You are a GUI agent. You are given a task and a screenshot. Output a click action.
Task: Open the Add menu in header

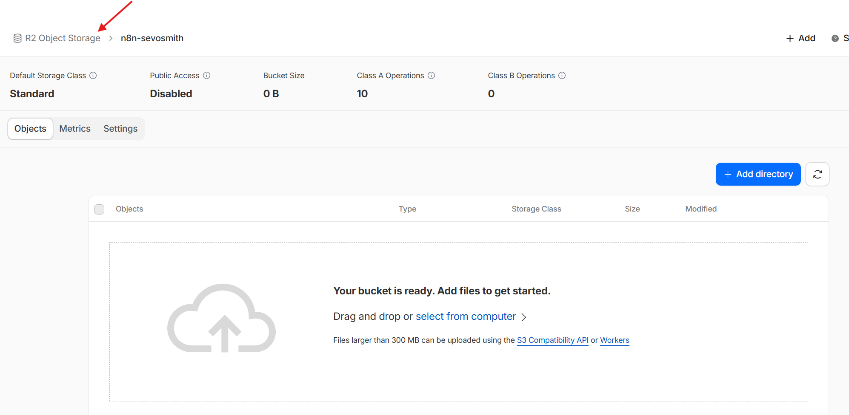[800, 38]
